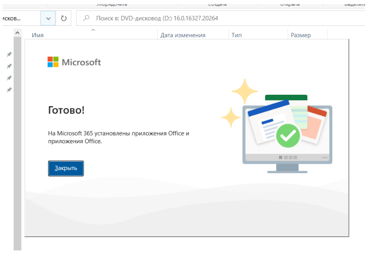Click the Закрыть button in the Office installer

point(66,168)
